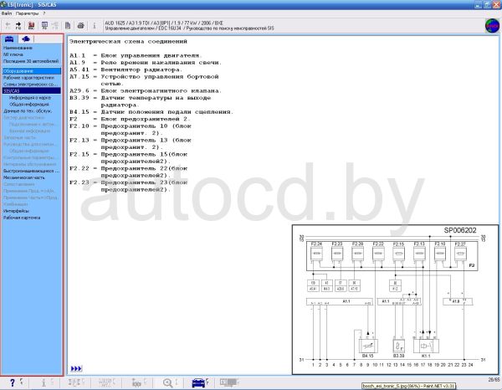
Task: Select Интерфейсы in the sidebar
Action: 16,211
